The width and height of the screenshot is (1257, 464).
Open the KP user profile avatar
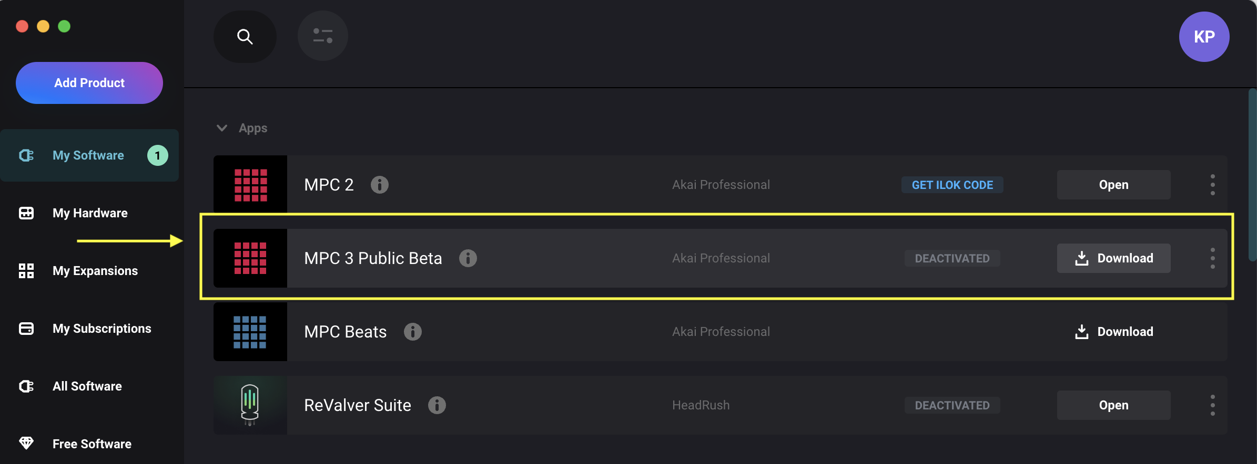[x=1204, y=37]
